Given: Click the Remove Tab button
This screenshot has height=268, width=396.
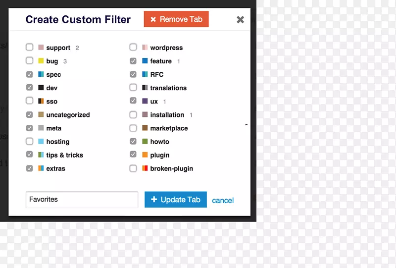Looking at the screenshot, I should [176, 19].
